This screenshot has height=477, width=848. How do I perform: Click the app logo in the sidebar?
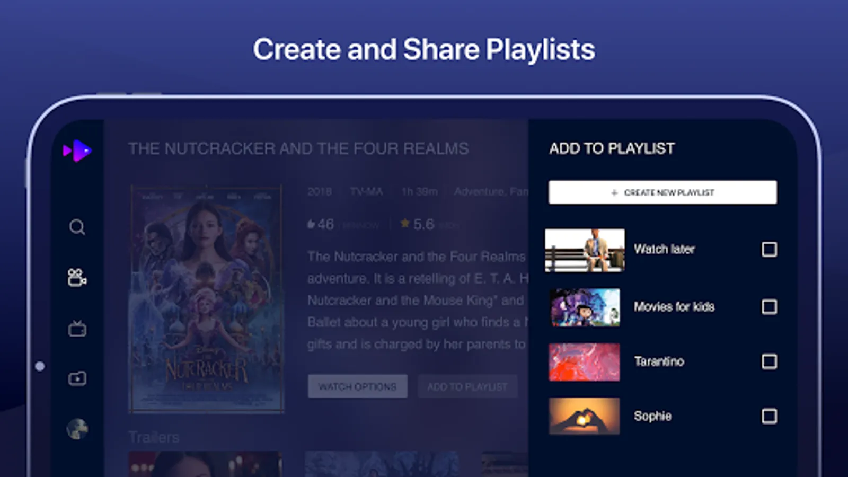77,151
